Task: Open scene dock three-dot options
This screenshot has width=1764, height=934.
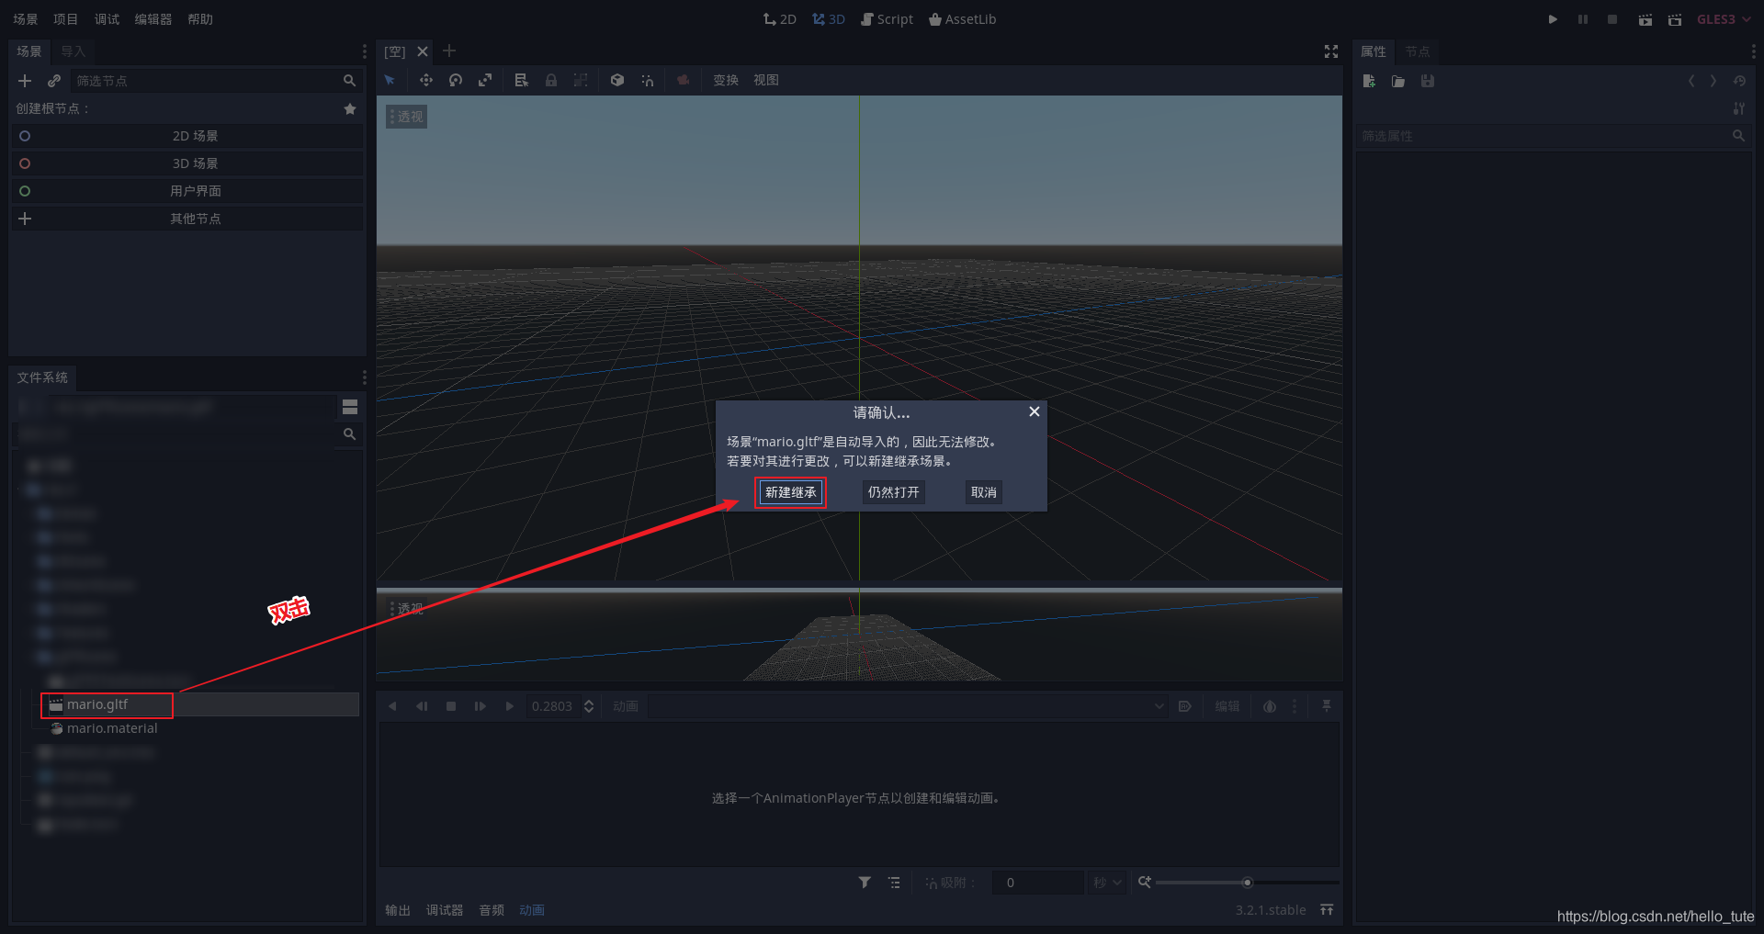Action: (365, 51)
